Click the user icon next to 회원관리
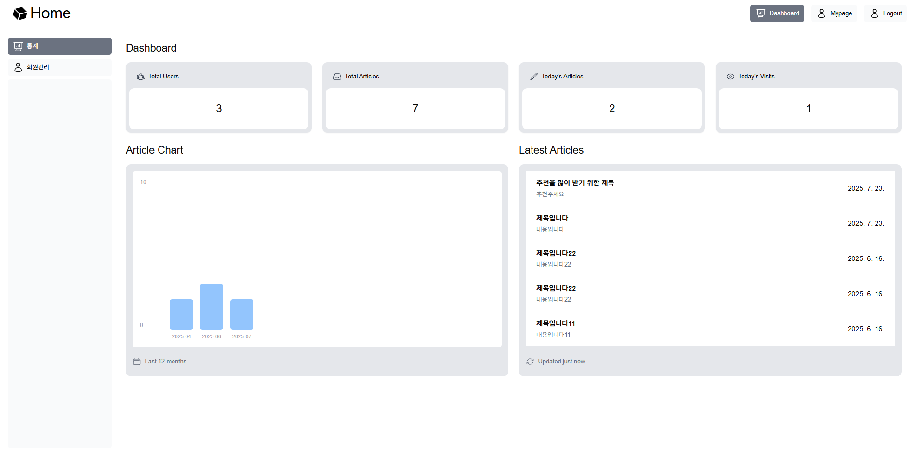Screen dimensions: 917x452 click(18, 67)
